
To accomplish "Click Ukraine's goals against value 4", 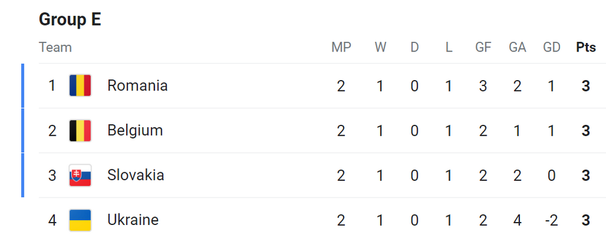I will pyautogui.click(x=517, y=220).
